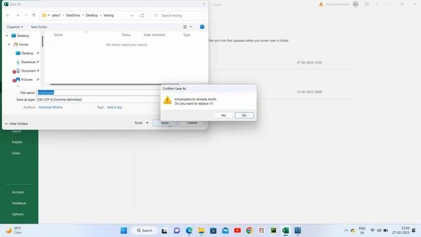Click the Up one level arrow
The width and height of the screenshot is (421, 237).
pos(34,15)
